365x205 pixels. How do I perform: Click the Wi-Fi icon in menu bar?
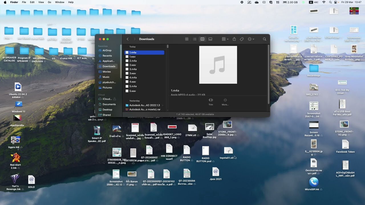324,2
